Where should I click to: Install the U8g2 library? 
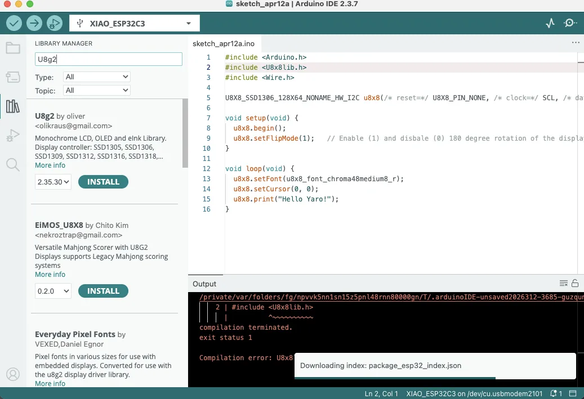tap(103, 181)
